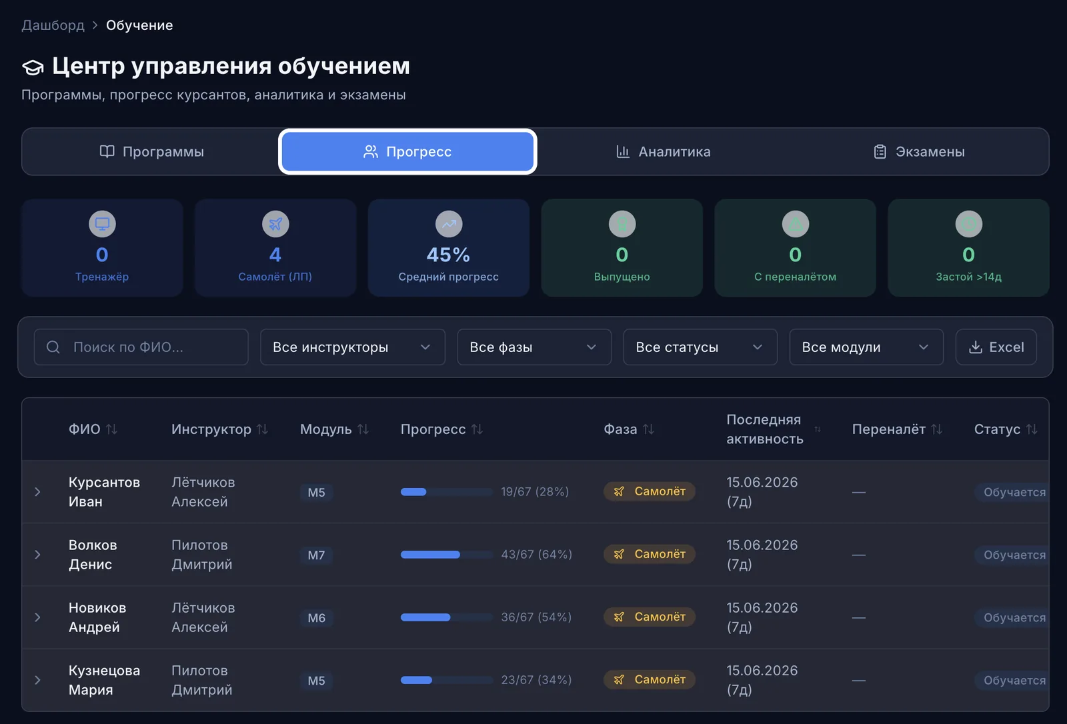Viewport: 1067px width, 724px height.
Task: Click the Выпущено stat card
Action: pyautogui.click(x=622, y=247)
